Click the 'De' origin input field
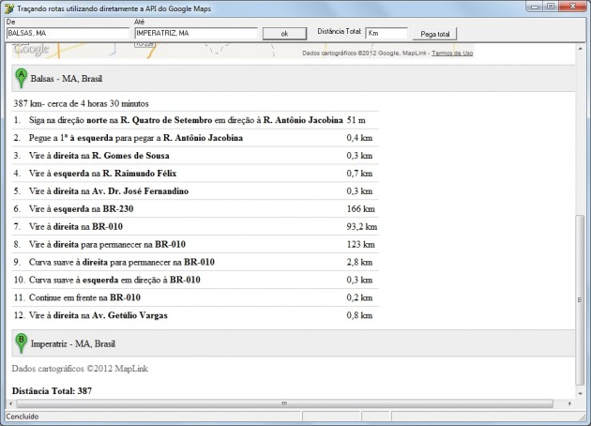Screen dimensions: 591x426 click(x=68, y=33)
